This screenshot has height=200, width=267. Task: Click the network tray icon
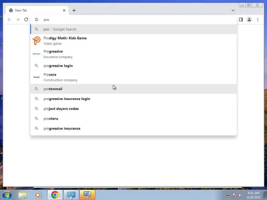(228, 195)
